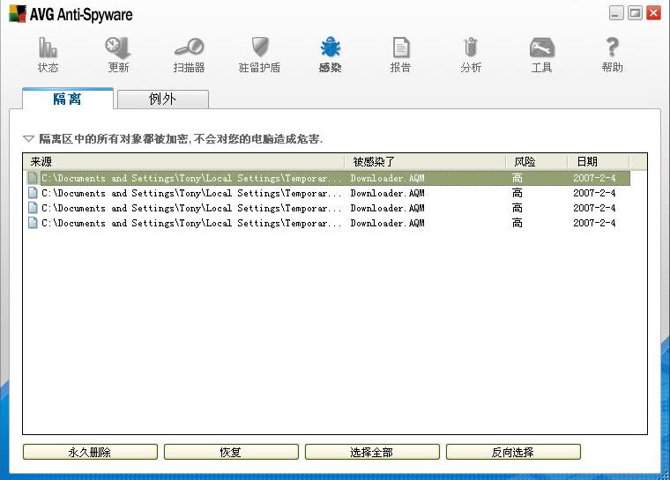670x480 pixels.
Task: Click 反向选择 invert selection button
Action: pyautogui.click(x=513, y=452)
